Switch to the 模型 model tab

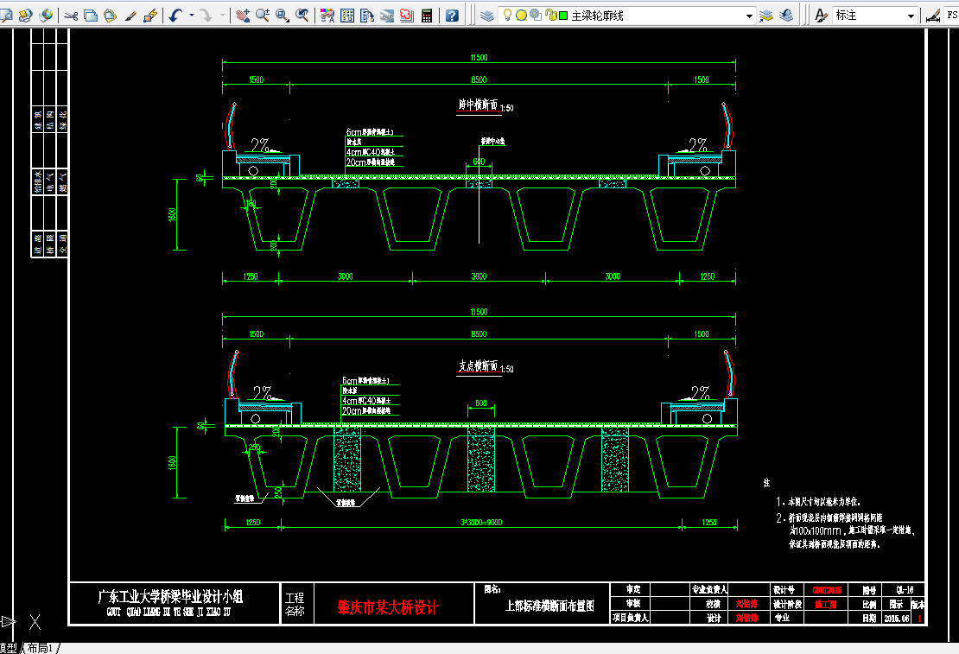click(x=9, y=648)
